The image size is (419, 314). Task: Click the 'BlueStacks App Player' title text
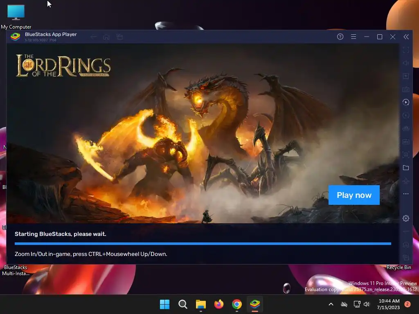click(x=51, y=34)
